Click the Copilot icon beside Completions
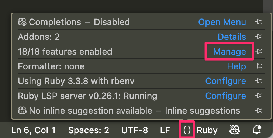This screenshot has height=138, width=273. point(22,22)
